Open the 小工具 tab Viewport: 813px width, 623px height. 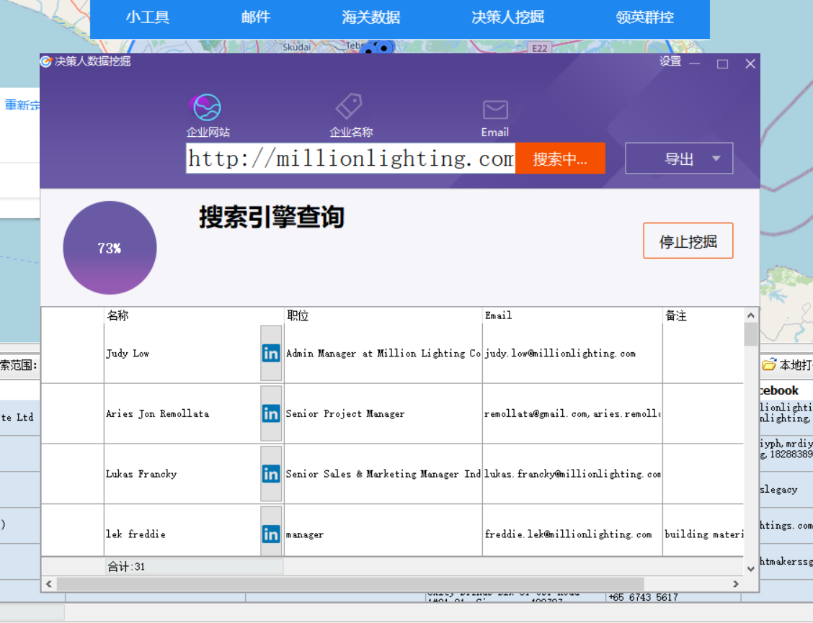tap(148, 17)
